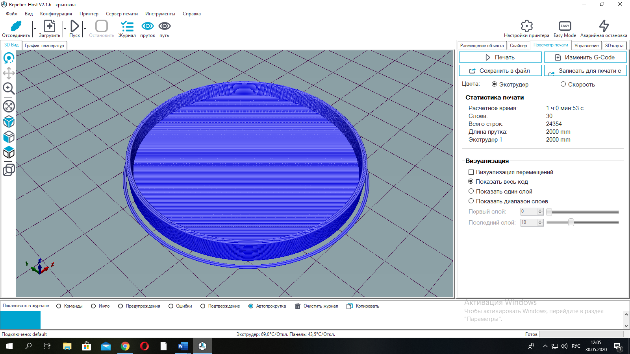Open Printer Settings (Настройки принтера) gear icon
This screenshot has height=354, width=630.
point(526,26)
